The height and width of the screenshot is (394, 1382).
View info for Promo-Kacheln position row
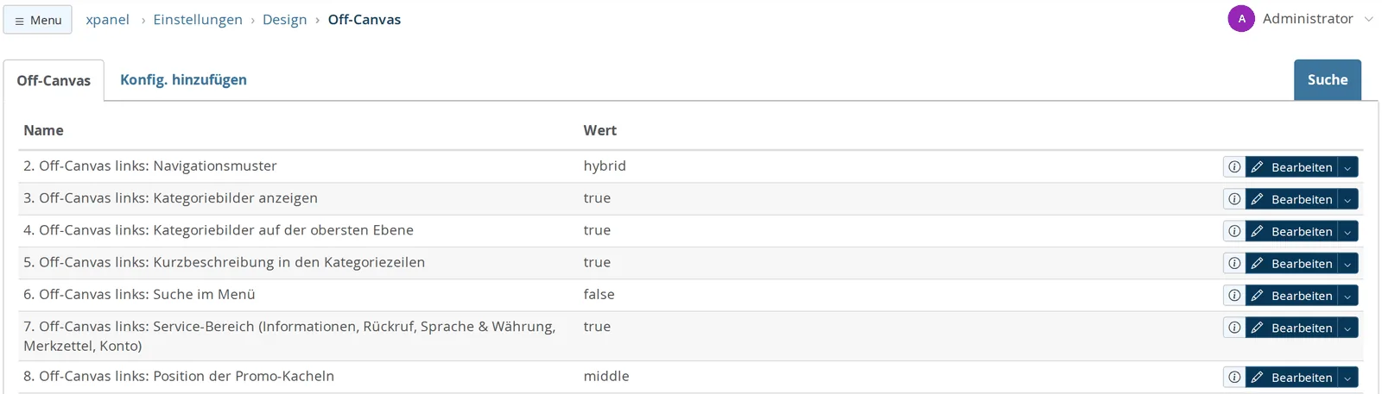[1234, 378]
